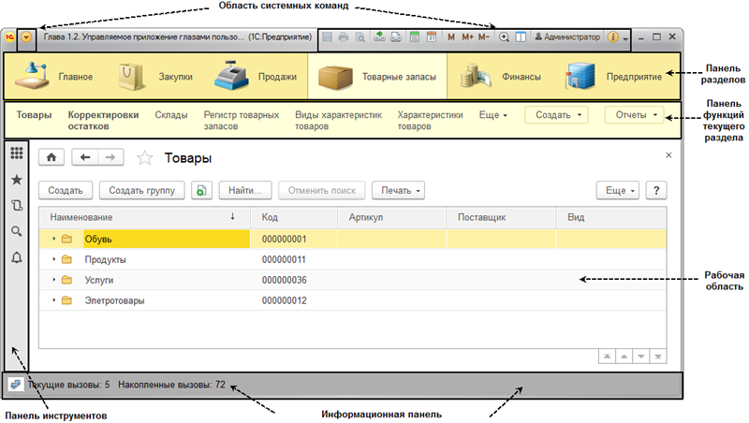Click the back arrow navigation button
749x423 pixels.
pyautogui.click(x=85, y=158)
